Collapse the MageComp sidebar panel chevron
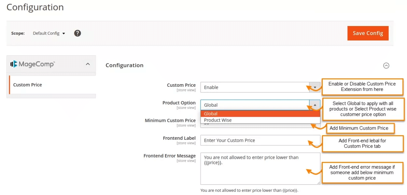Screen dimensions: 407x195 [x=88, y=64]
